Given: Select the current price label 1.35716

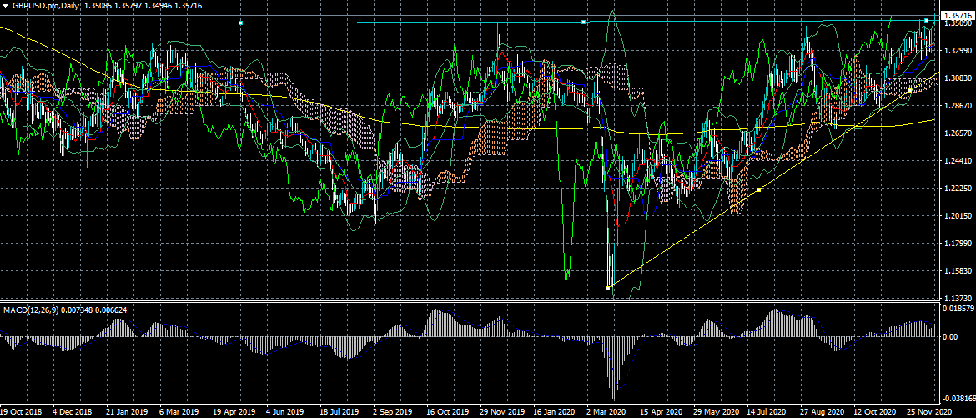Looking at the screenshot, I should 956,16.
